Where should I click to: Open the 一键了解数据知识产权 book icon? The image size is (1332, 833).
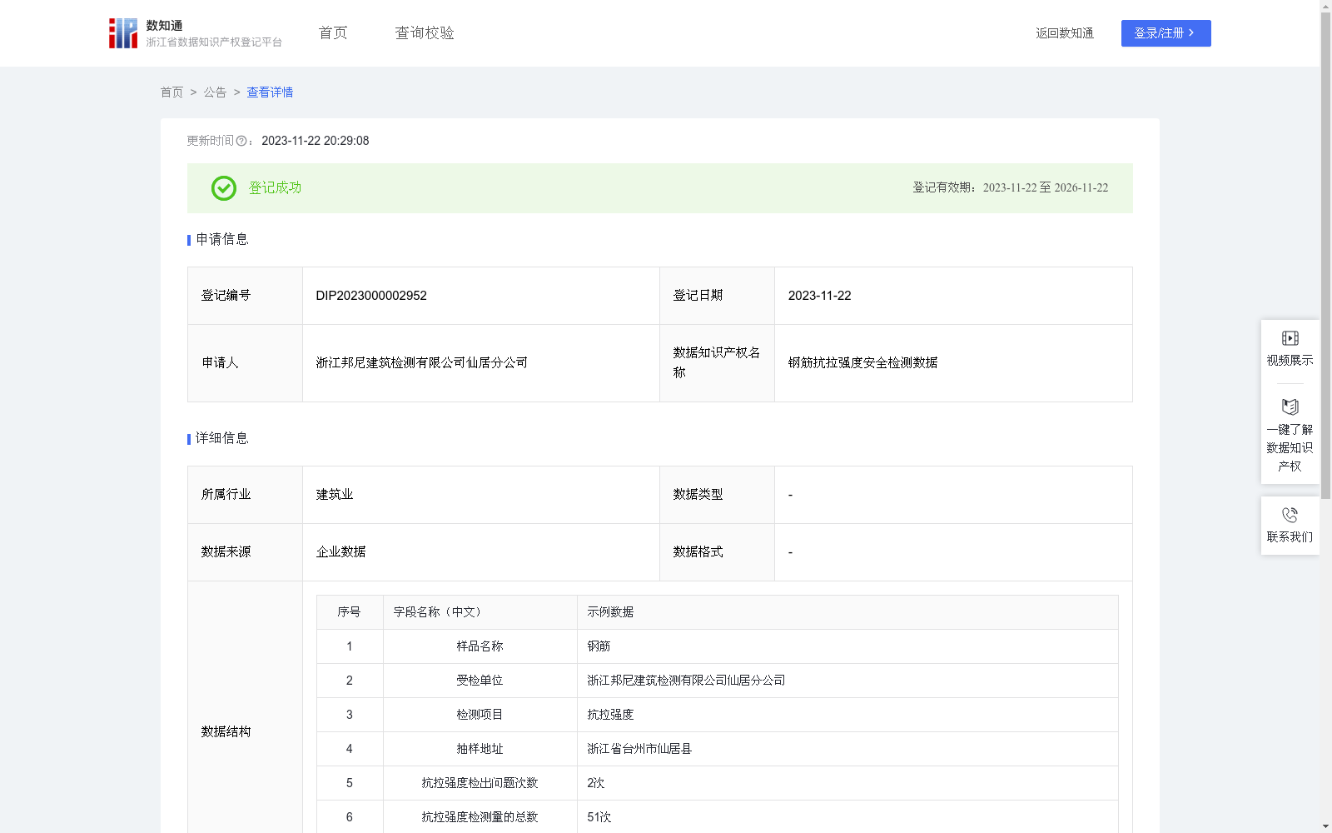[1290, 407]
